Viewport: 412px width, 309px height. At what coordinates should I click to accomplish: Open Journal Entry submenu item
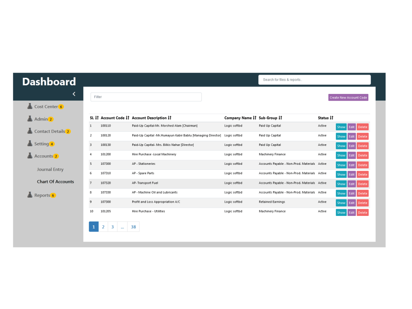(50, 169)
